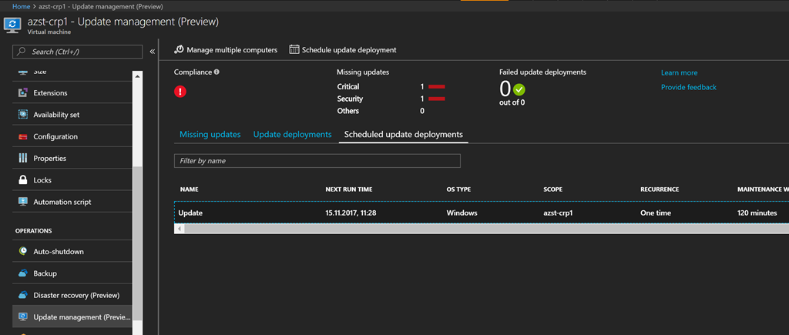Click the Locks padlock icon

pos(22,180)
